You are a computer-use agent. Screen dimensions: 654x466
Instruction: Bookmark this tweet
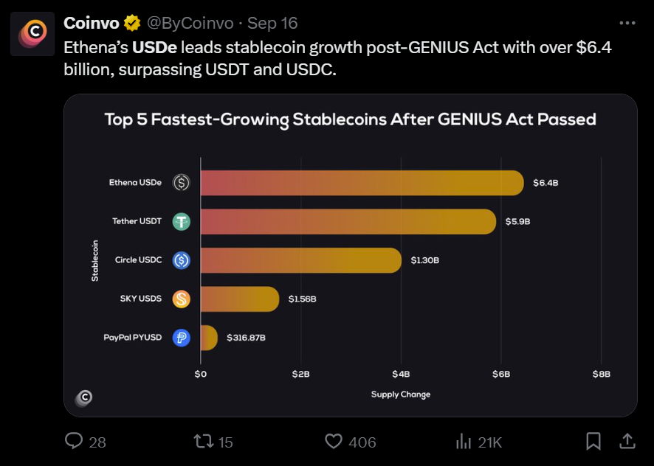point(593,441)
